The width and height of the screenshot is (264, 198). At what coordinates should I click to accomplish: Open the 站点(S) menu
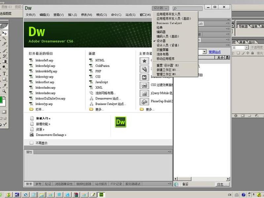pyautogui.click(x=130, y=15)
